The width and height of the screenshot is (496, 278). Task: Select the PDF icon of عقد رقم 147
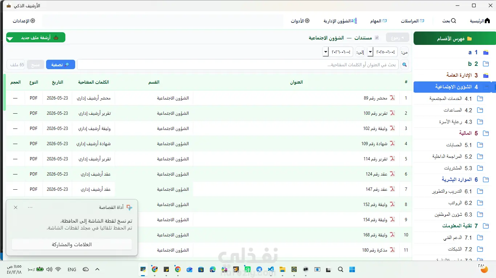(x=392, y=189)
